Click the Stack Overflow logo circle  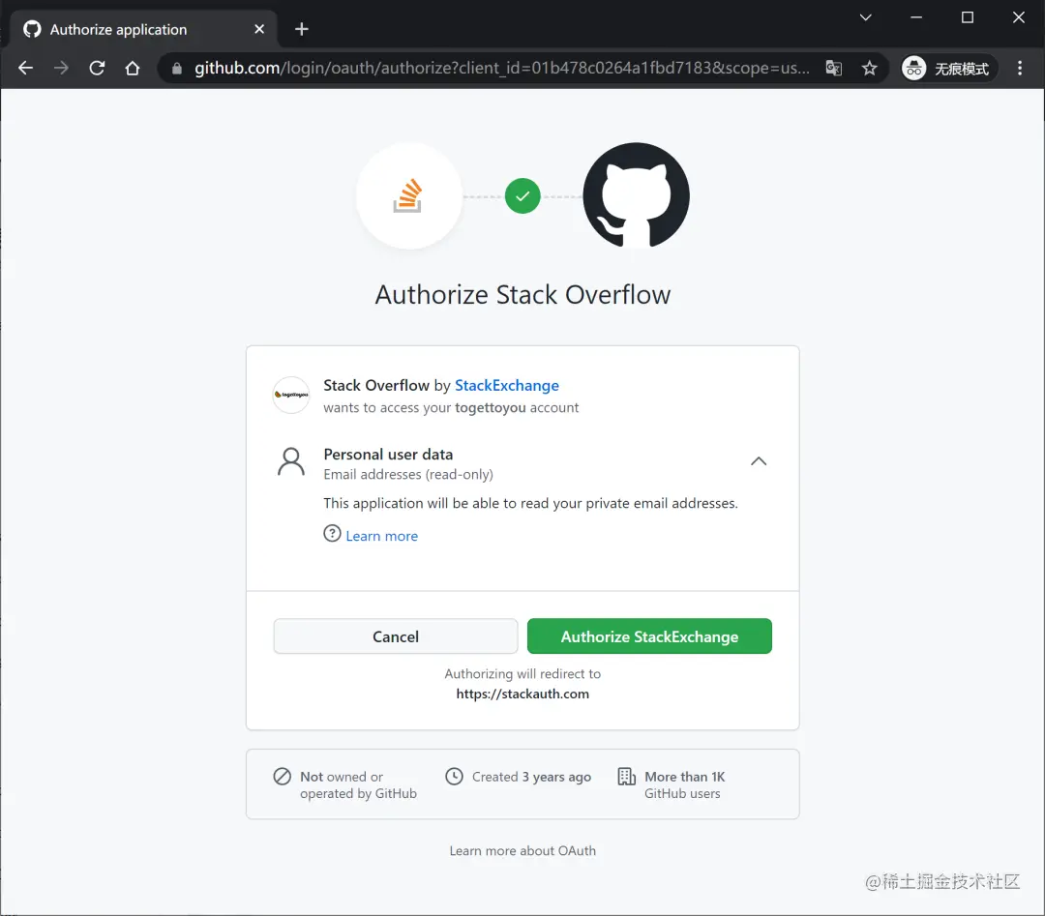click(408, 195)
